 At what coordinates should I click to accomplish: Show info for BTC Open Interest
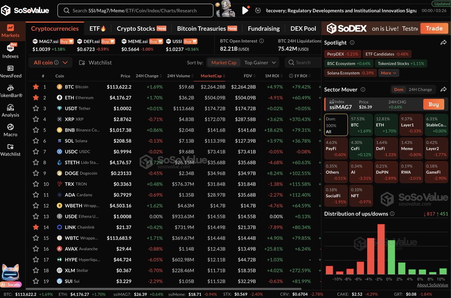tap(262, 41)
